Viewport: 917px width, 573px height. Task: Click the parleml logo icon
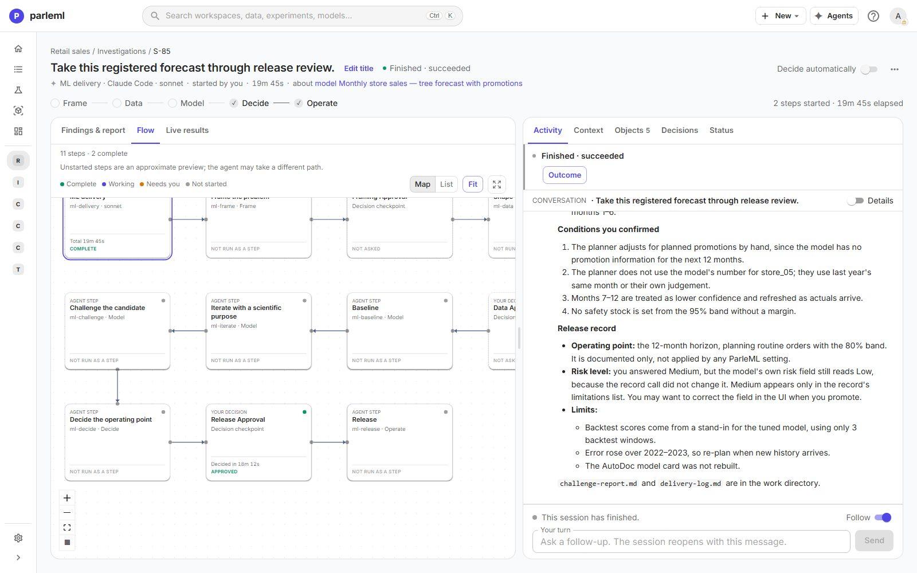tap(16, 16)
